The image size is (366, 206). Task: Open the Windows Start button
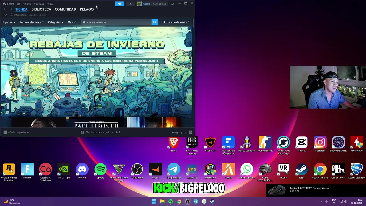[154, 201]
